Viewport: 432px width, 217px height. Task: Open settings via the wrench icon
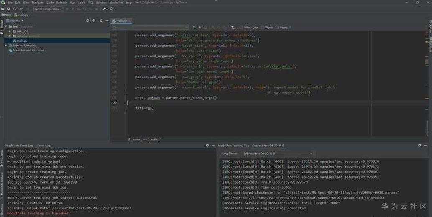[104, 9]
